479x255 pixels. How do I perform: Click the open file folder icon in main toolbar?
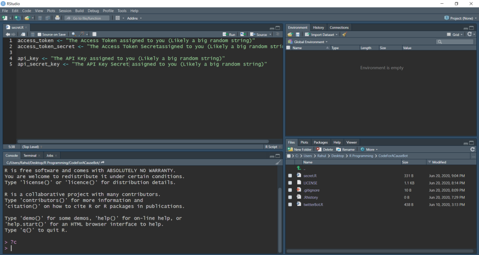click(26, 18)
